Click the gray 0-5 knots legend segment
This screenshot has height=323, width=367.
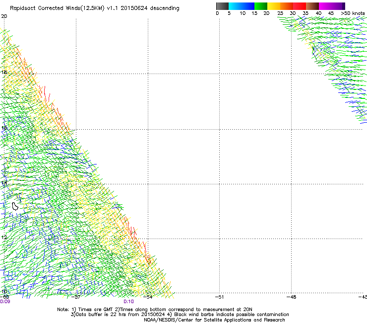pos(222,6)
